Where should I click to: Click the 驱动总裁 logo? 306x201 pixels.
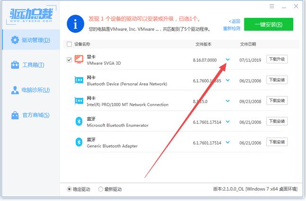coord(31,15)
